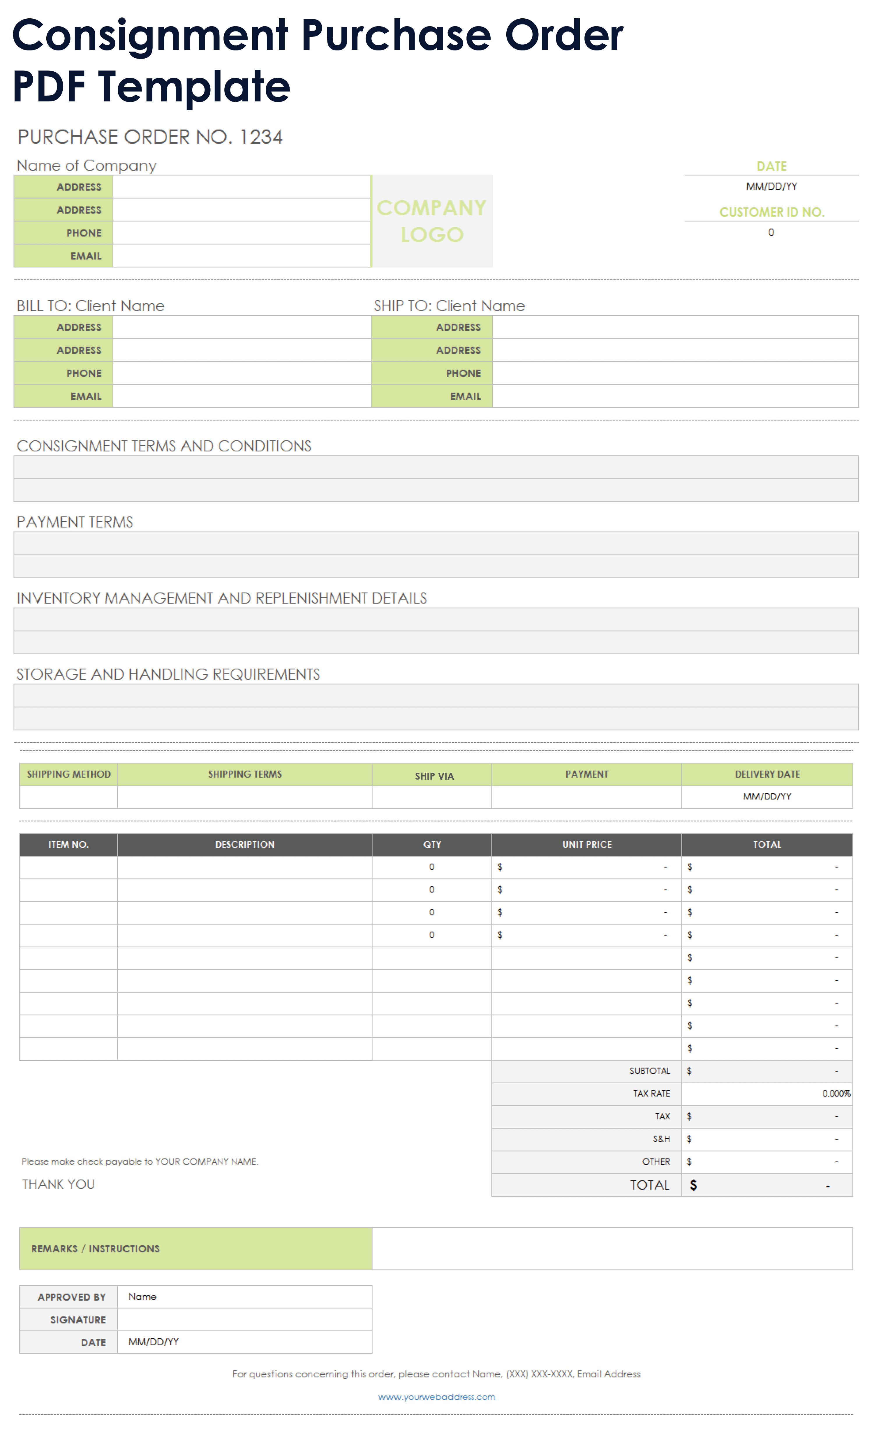This screenshot has width=874, height=1443.
Task: Click the Bill To Email field
Action: pyautogui.click(x=241, y=396)
